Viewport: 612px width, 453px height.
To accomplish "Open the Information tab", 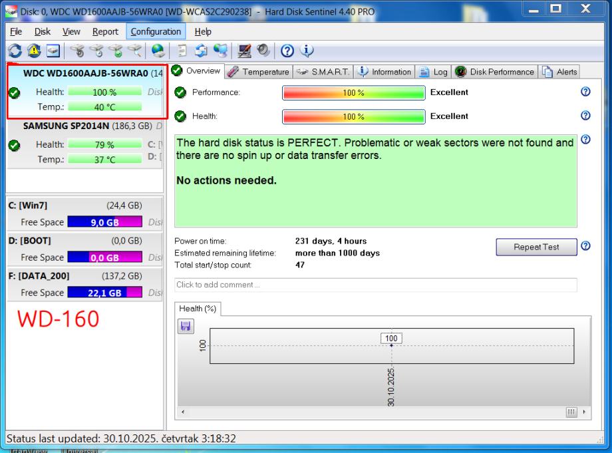I will pyautogui.click(x=384, y=72).
